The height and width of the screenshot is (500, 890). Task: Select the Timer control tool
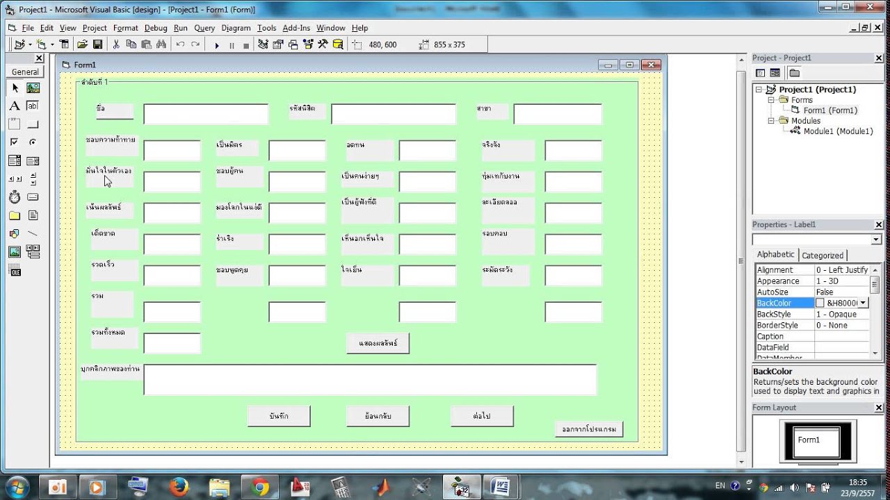15,197
